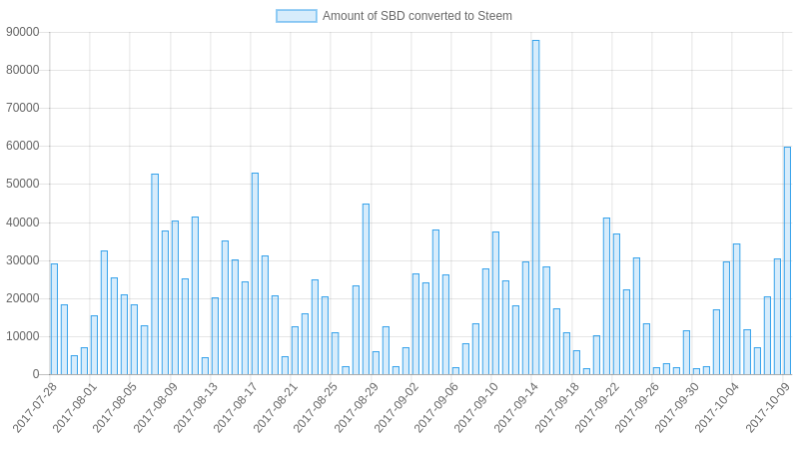Click x-axis label 2017-08-09
The height and width of the screenshot is (449, 799).
[x=156, y=408]
